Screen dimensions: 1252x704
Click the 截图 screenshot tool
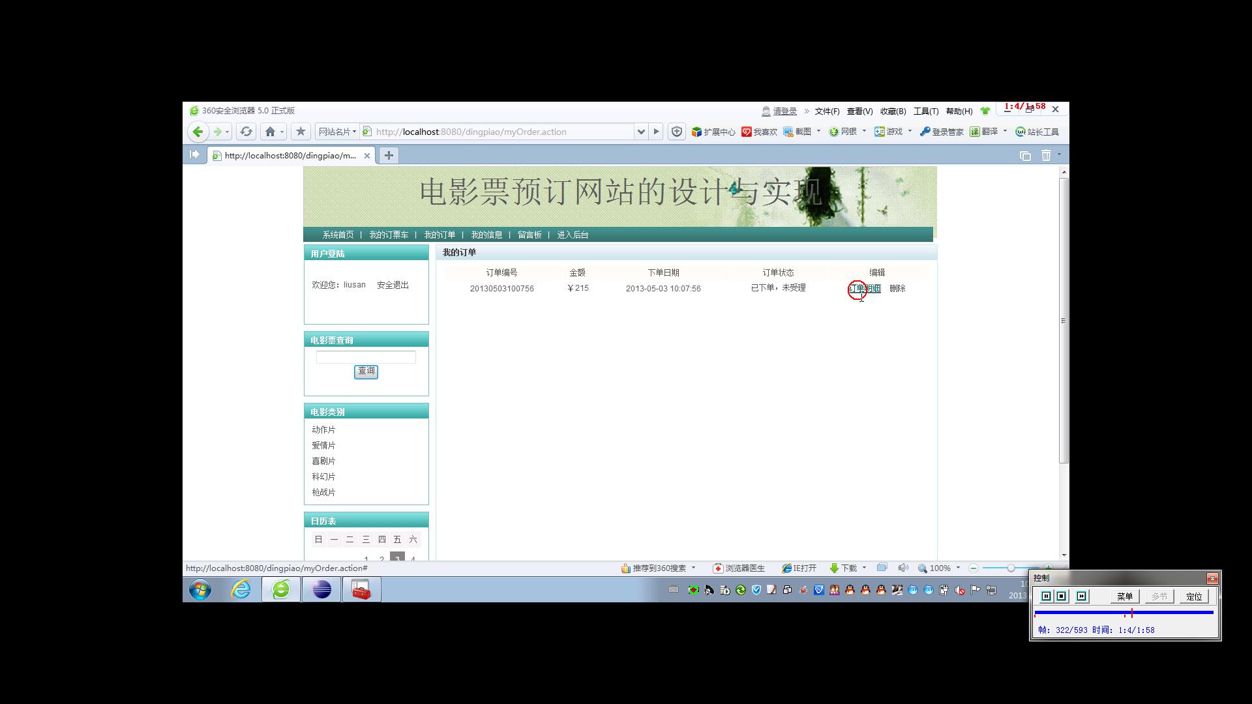tap(797, 132)
